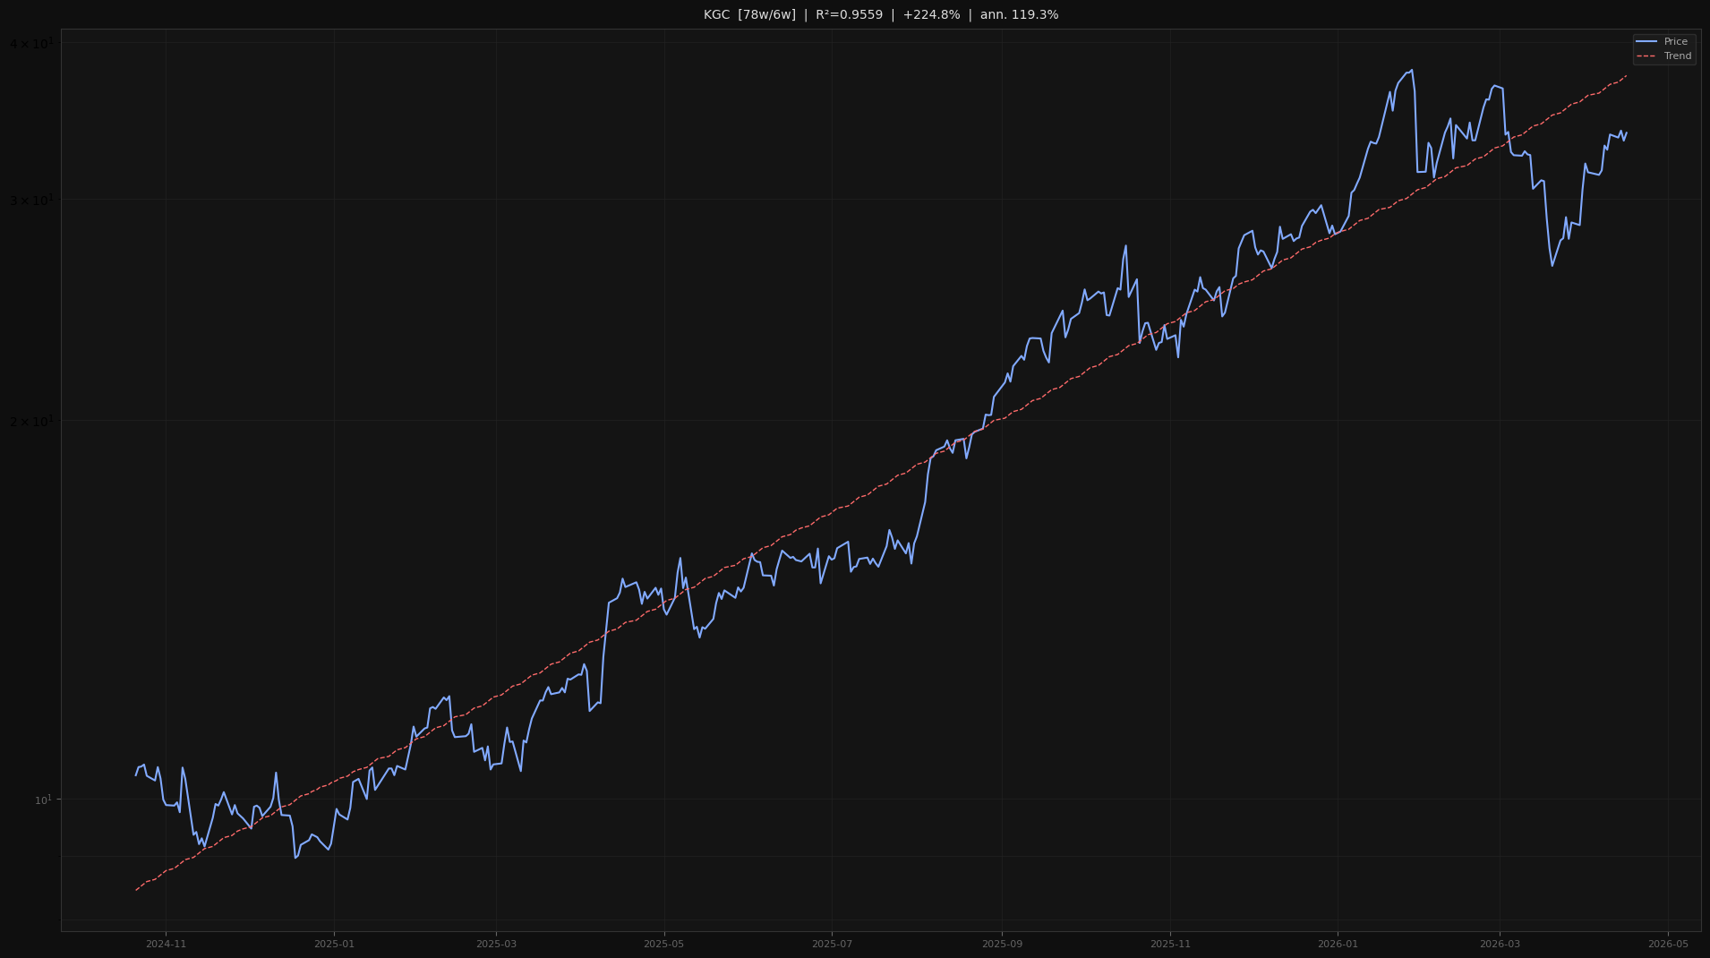Click the 2026-01 x-axis label
1710x958 pixels.
[1338, 944]
